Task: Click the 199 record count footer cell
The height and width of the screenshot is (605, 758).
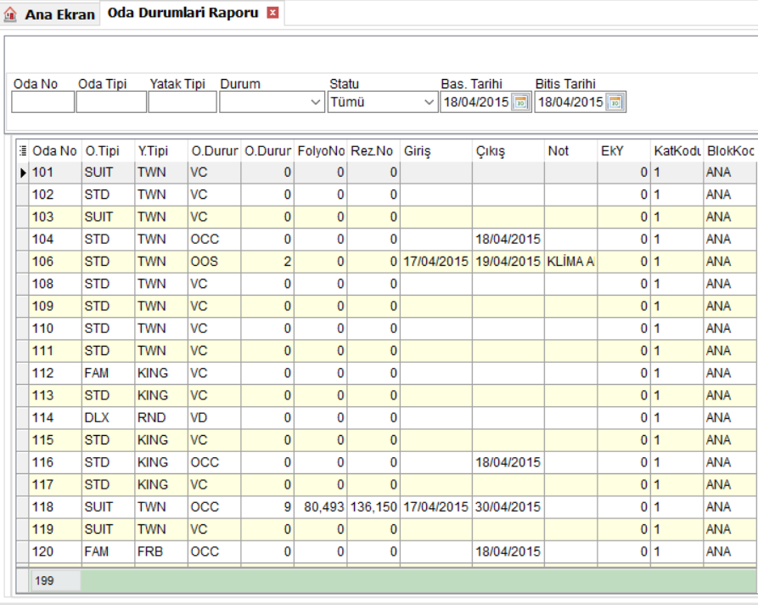Action: point(55,580)
